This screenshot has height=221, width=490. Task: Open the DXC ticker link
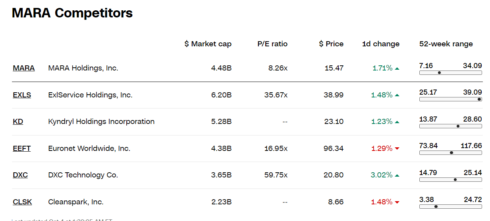(x=20, y=175)
